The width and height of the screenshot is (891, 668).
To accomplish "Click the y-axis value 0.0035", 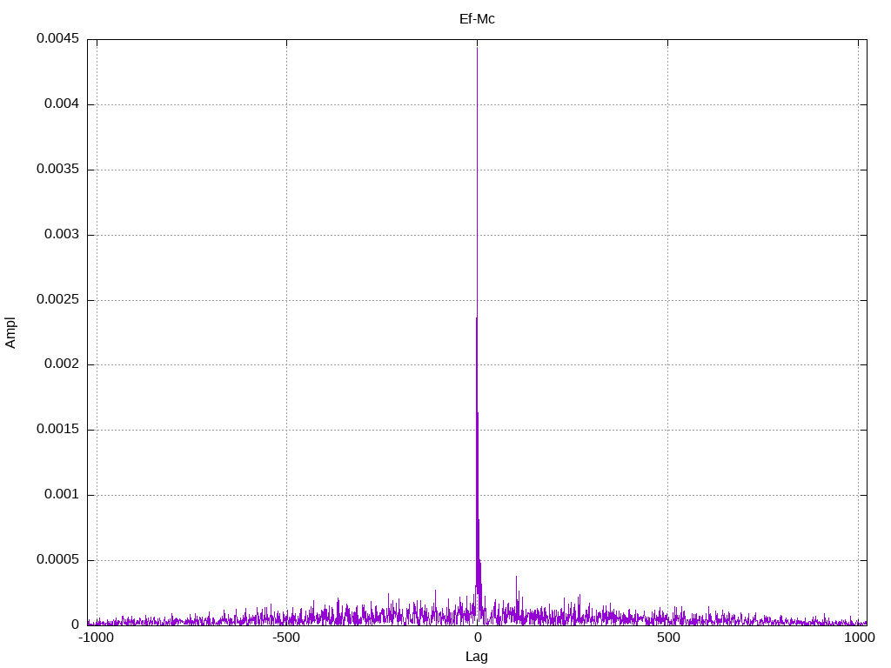I will tap(58, 169).
